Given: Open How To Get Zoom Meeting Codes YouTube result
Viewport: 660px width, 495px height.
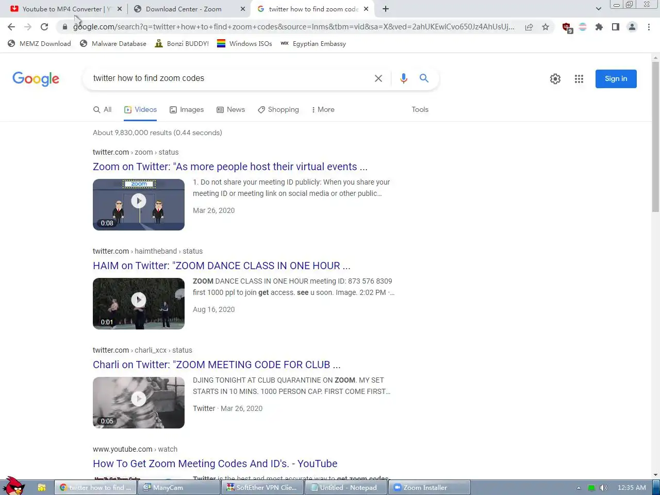Looking at the screenshot, I should tap(215, 464).
